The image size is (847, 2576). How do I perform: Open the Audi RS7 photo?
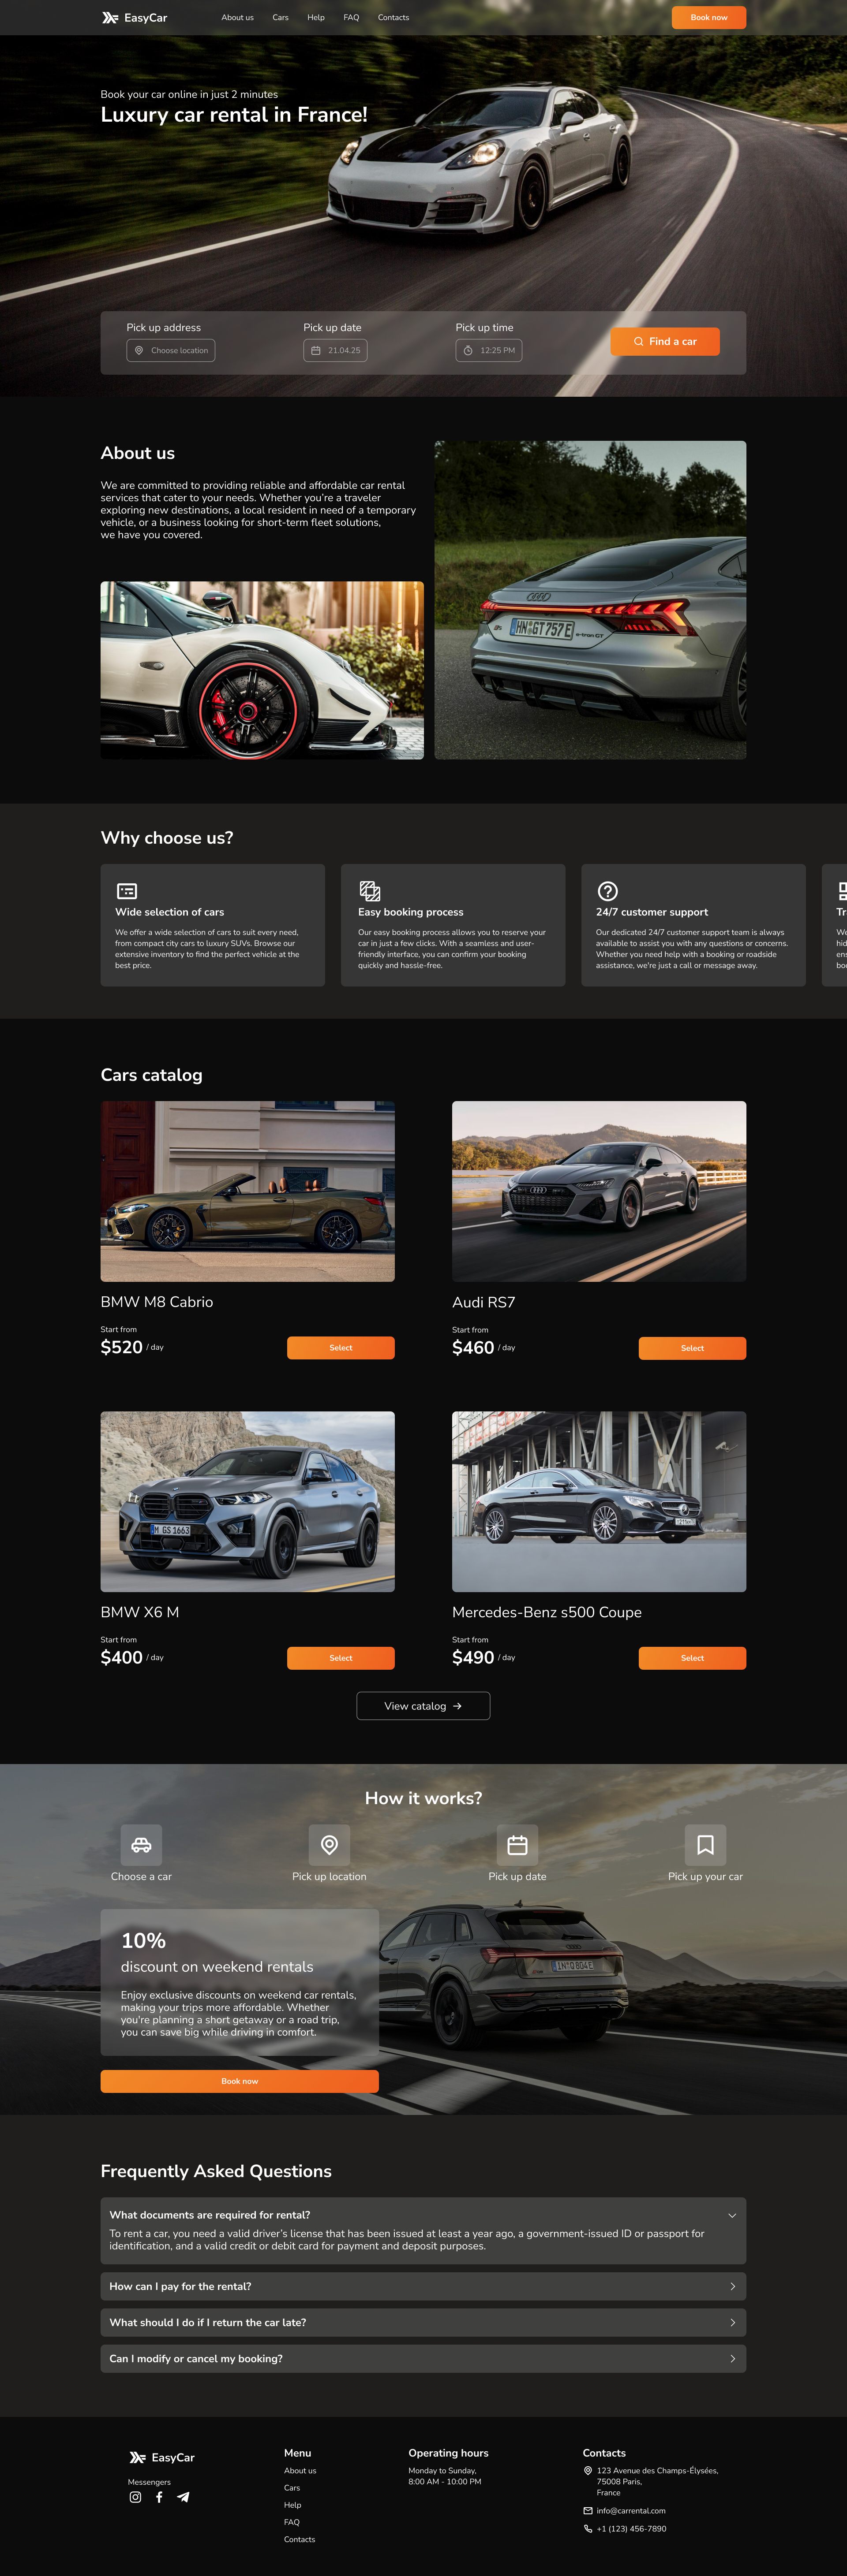[x=599, y=1191]
